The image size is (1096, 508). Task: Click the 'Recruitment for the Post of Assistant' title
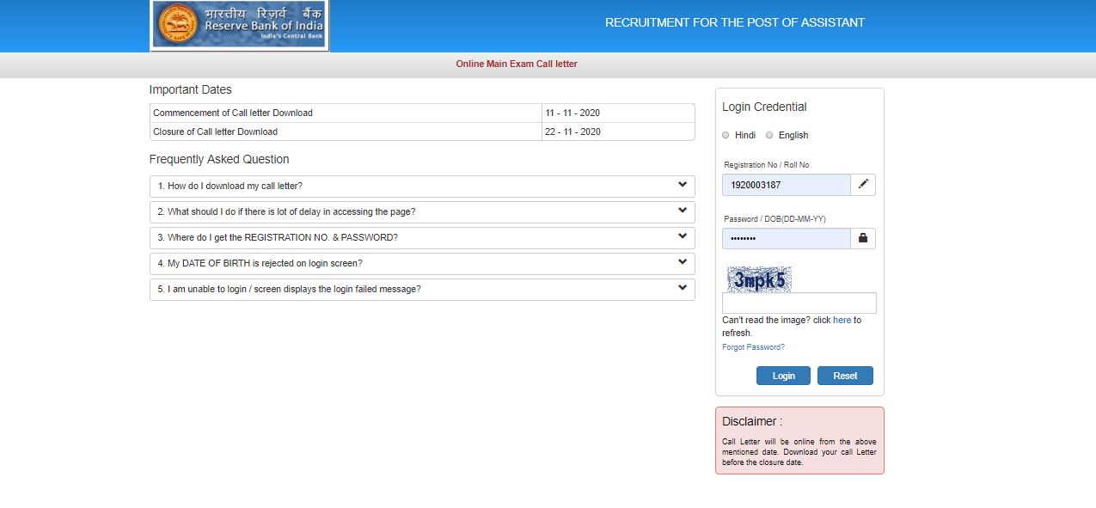coord(734,22)
